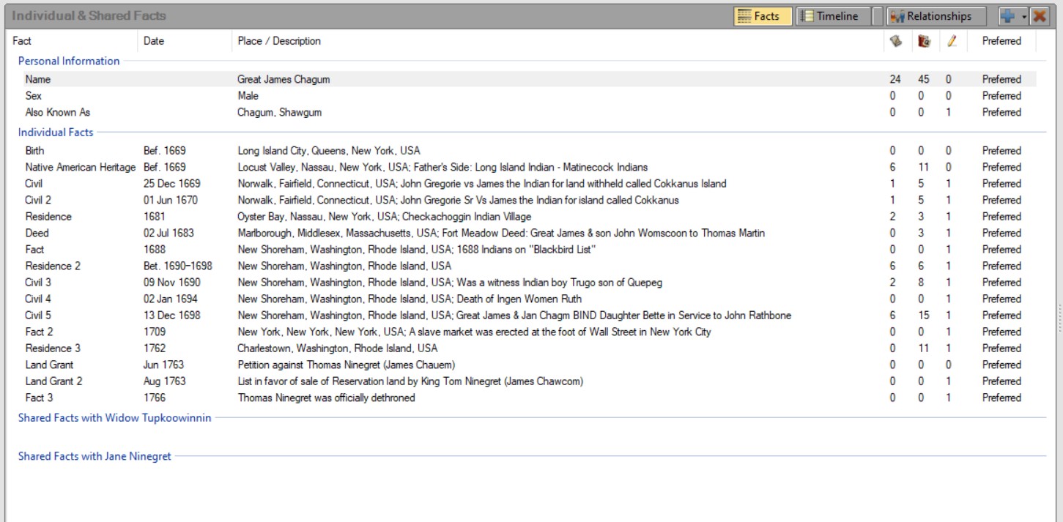Viewport: 1063px width, 522px height.
Task: Click the Shared Facts with Widow Tupkoowinnin heading
Action: 114,418
